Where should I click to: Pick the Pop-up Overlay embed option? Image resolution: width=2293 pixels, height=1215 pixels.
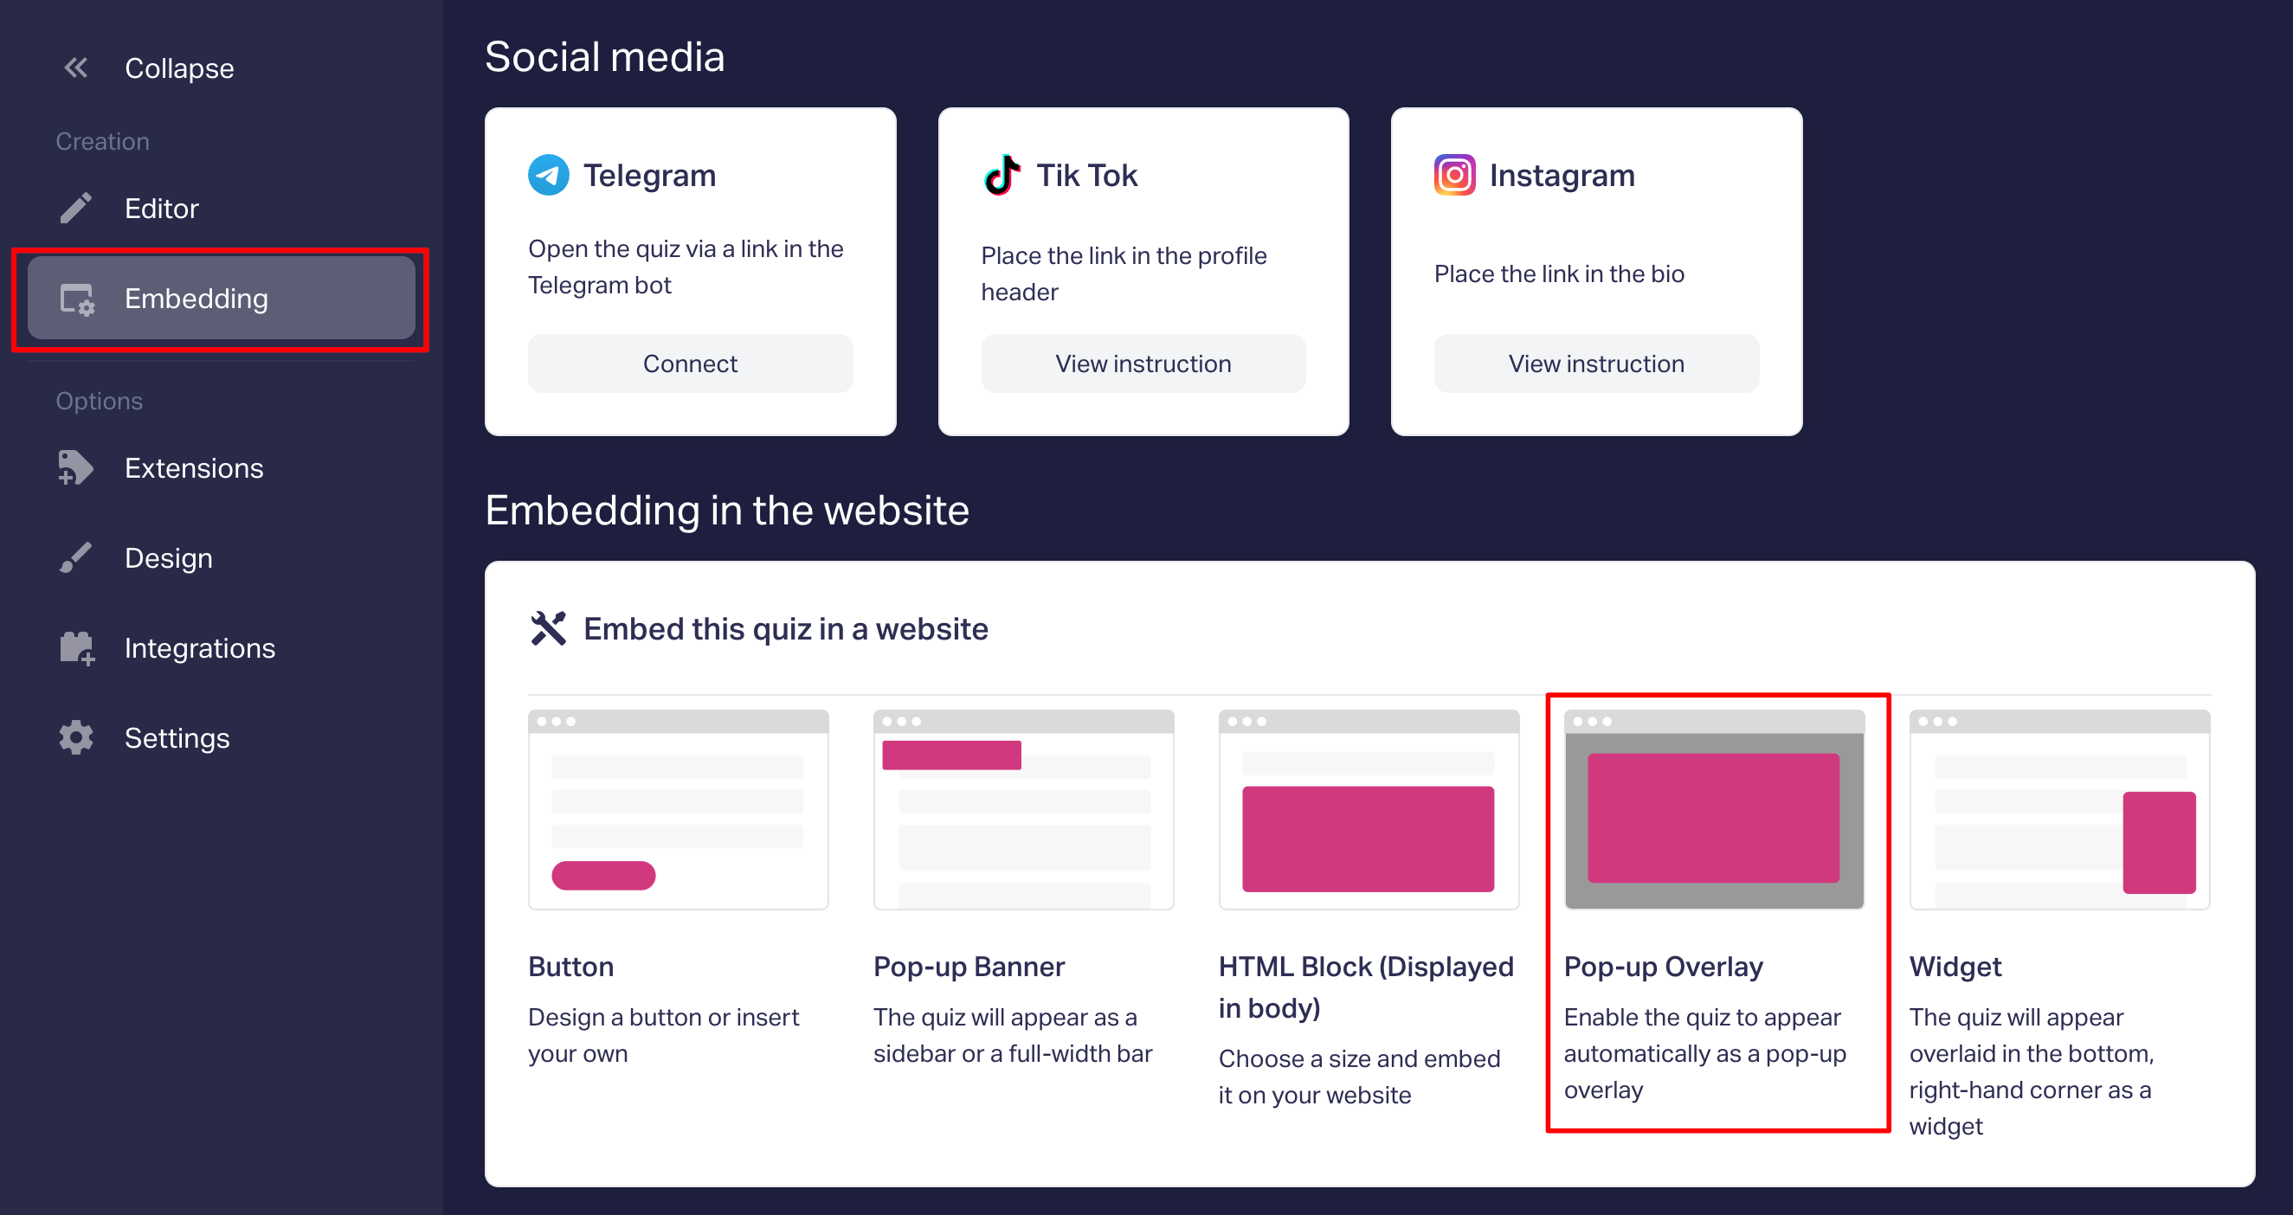[x=1714, y=809]
